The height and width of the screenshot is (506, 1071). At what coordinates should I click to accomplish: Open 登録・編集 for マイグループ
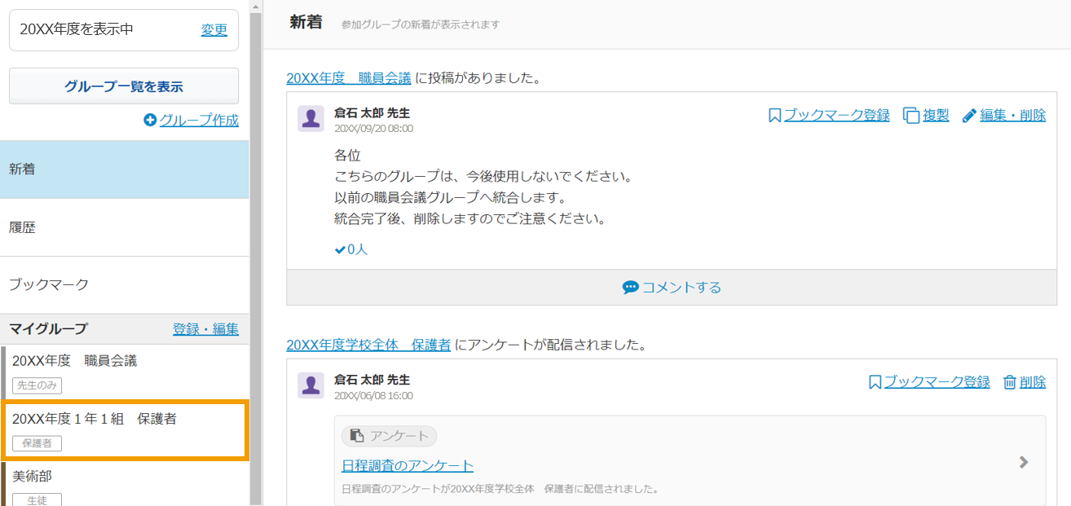[205, 329]
